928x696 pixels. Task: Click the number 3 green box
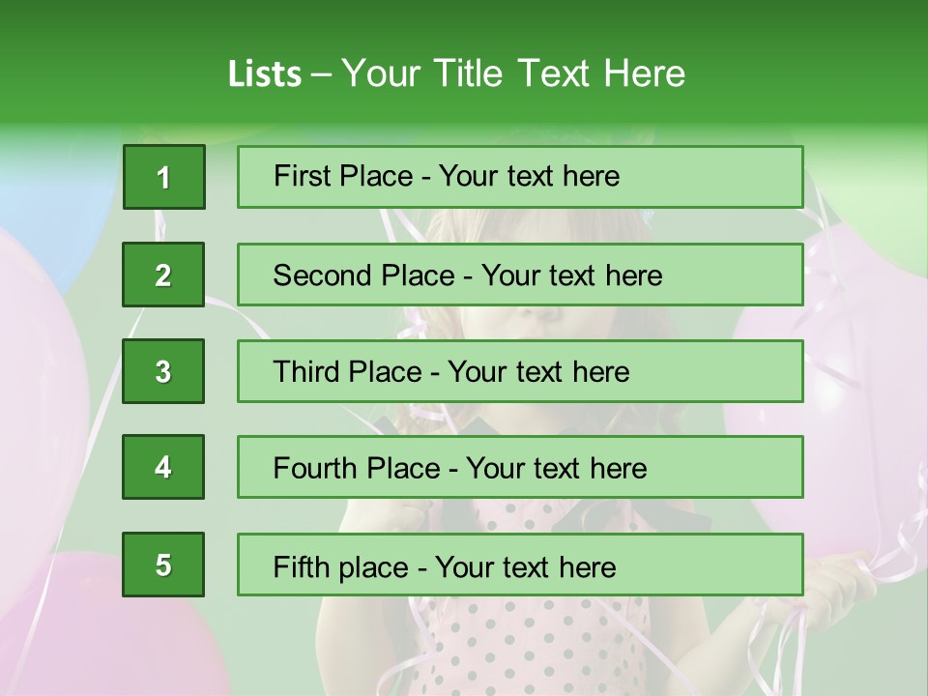point(163,371)
